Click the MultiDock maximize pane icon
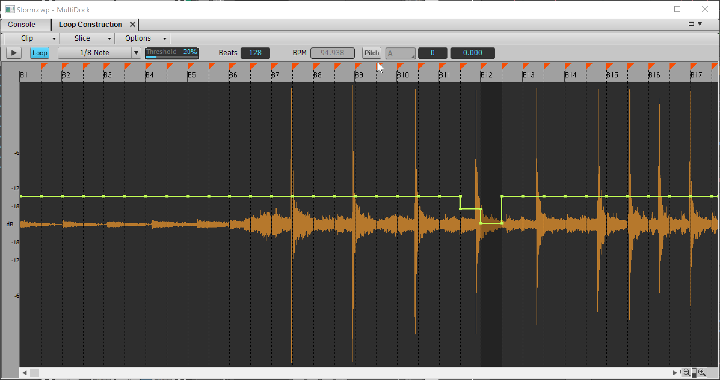Viewport: 720px width, 380px height. pos(691,24)
